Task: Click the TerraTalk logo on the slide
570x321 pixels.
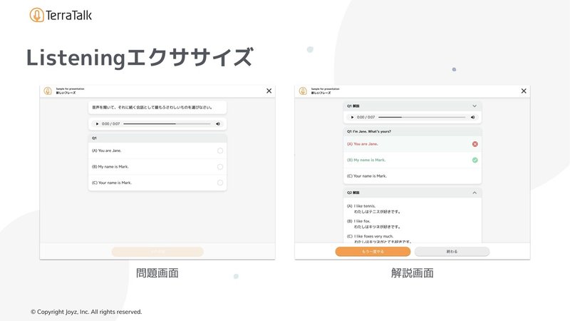Action: pyautogui.click(x=61, y=15)
